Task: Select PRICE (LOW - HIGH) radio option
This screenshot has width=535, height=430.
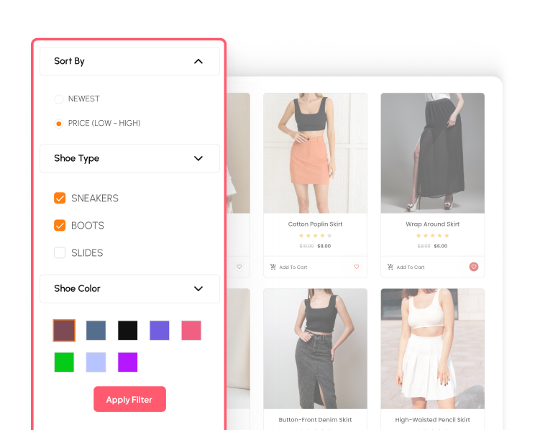Action: click(x=59, y=124)
